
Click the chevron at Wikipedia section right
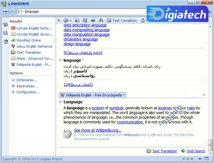(204, 95)
